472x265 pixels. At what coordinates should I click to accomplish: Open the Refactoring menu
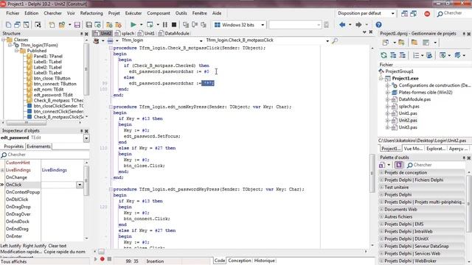coord(91,13)
